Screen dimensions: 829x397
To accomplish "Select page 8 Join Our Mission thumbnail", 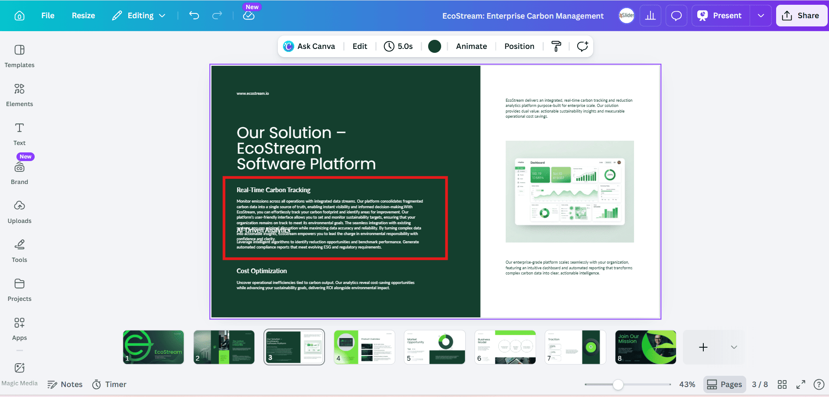I will (x=646, y=347).
